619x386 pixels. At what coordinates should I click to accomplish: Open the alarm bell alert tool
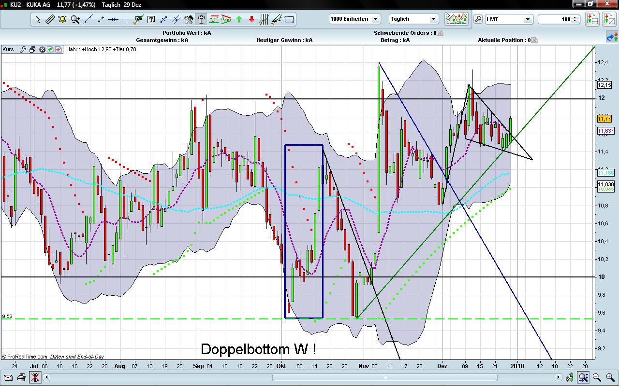63,19
